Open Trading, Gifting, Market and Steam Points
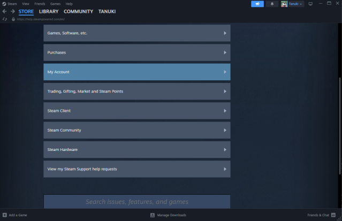The height and width of the screenshot is (221, 342). (x=137, y=91)
